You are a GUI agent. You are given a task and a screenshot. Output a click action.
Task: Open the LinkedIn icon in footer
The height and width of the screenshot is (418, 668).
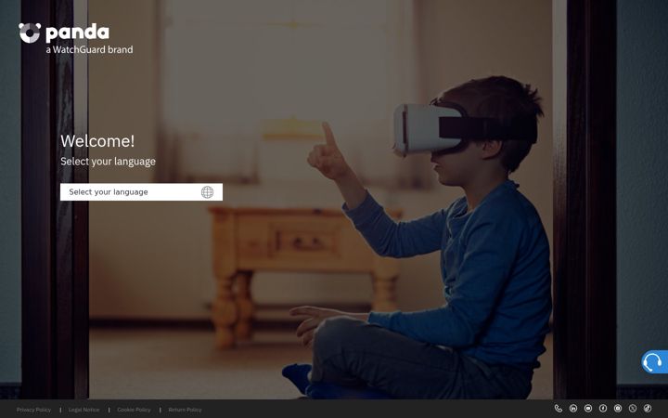tap(573, 409)
